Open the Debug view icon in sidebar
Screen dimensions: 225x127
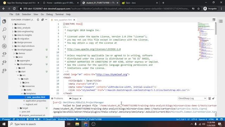click(4, 46)
